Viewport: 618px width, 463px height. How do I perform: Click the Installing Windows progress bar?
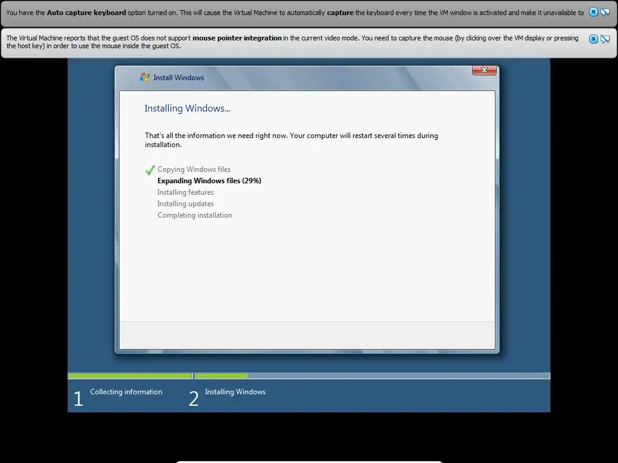click(x=372, y=376)
